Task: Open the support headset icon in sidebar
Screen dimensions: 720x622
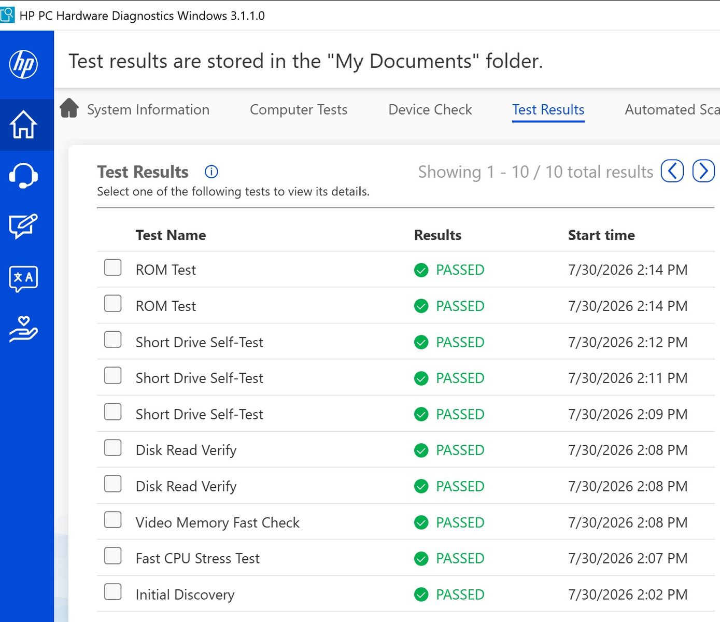Action: tap(23, 176)
